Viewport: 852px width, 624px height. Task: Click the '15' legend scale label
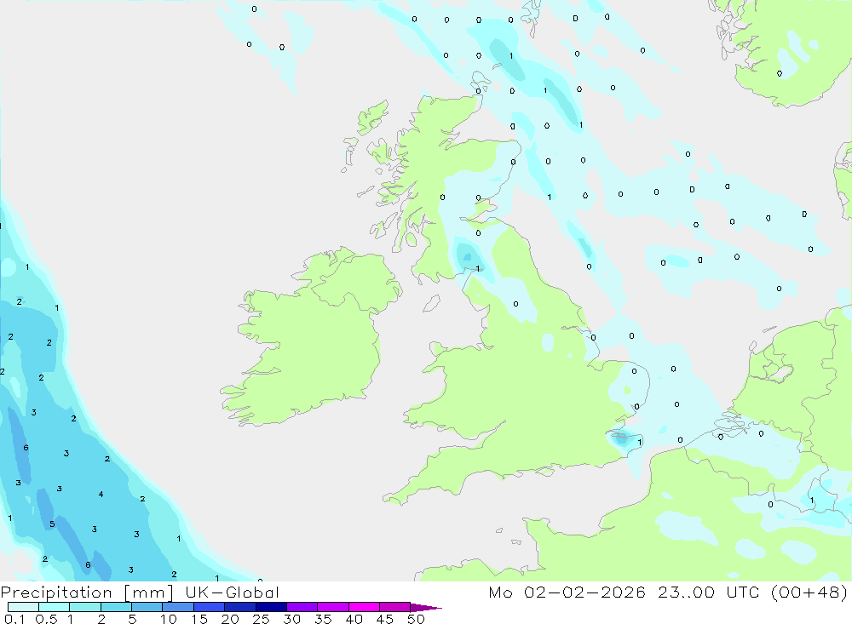[199, 619]
